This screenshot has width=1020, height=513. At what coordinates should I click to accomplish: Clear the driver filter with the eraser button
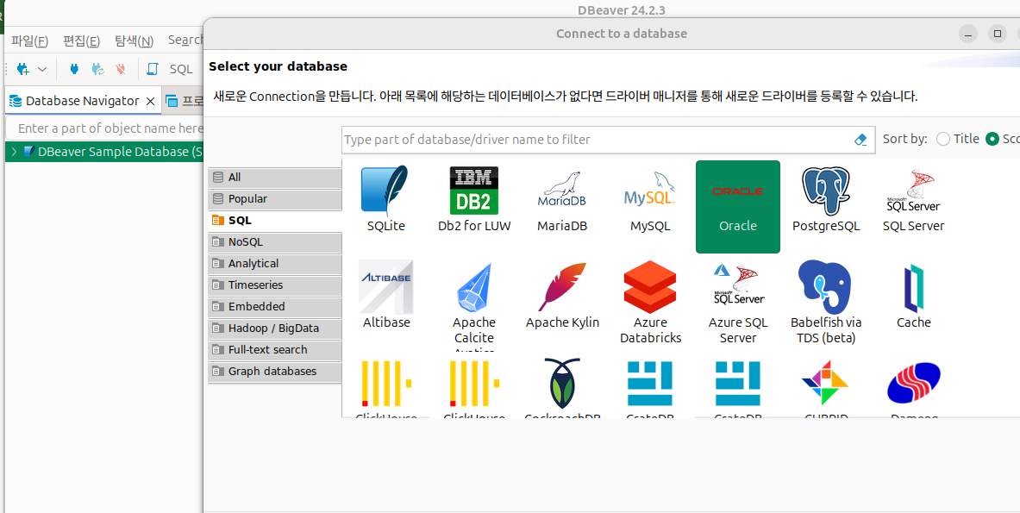click(x=860, y=139)
